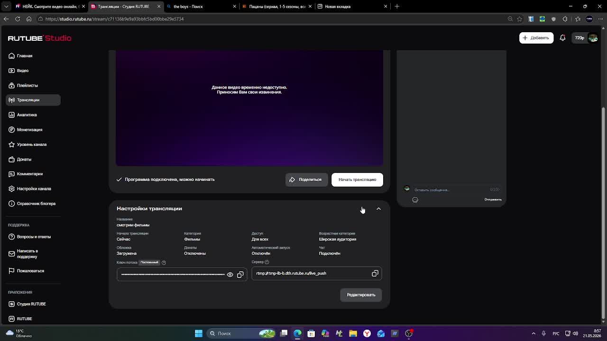
Task: Click the channel avatar in the header
Action: (593, 38)
